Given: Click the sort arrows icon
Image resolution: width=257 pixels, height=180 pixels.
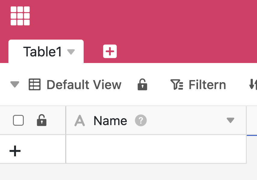Looking at the screenshot, I should (253, 85).
